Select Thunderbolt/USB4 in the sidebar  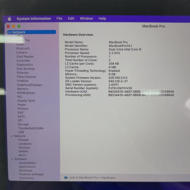tap(31, 128)
